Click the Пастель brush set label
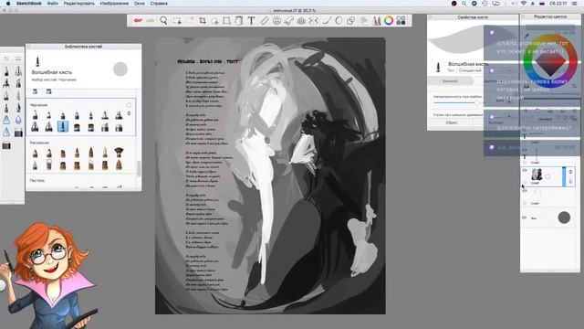The width and height of the screenshot is (584, 329). pos(37,181)
